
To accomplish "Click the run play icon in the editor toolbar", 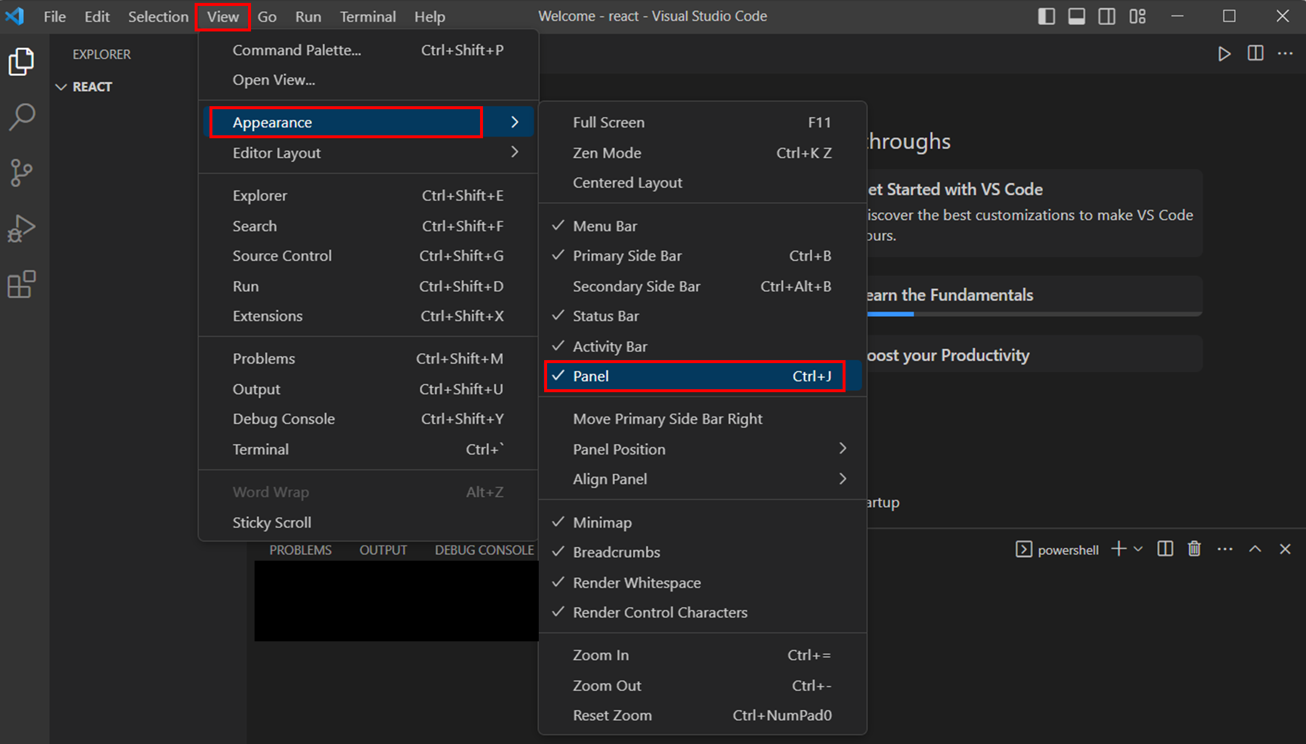I will pyautogui.click(x=1224, y=54).
